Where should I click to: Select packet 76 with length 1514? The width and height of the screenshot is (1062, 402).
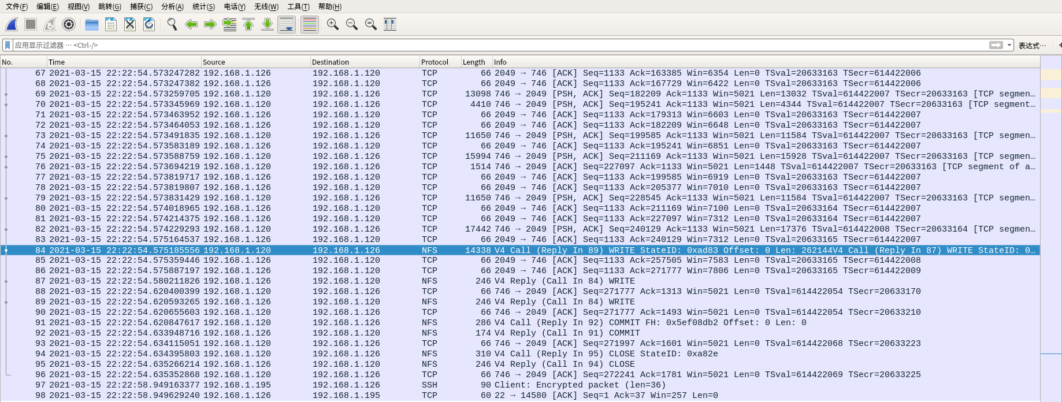click(x=520, y=167)
